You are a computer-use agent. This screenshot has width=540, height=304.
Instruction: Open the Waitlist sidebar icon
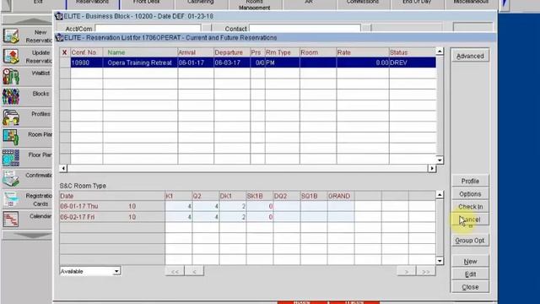11,77
